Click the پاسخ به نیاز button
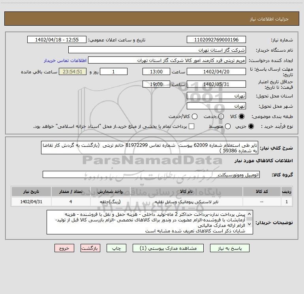Screen dimensions: 304x294 [230, 248]
